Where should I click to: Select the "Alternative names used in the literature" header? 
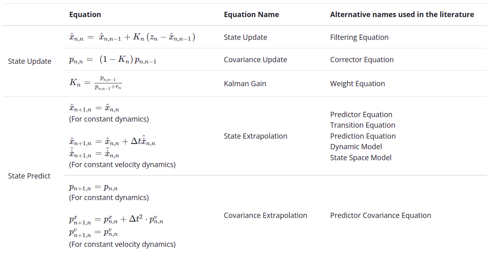[x=402, y=15]
